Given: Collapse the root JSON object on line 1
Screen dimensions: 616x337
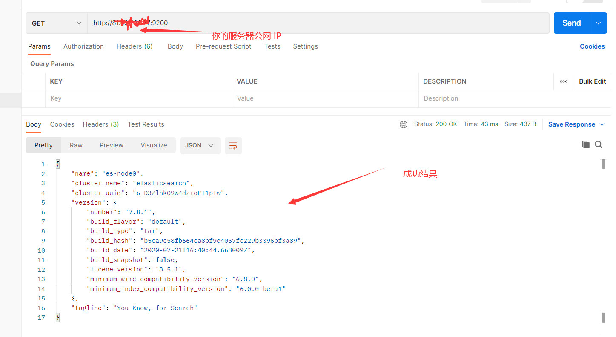Looking at the screenshot, I should point(58,164).
